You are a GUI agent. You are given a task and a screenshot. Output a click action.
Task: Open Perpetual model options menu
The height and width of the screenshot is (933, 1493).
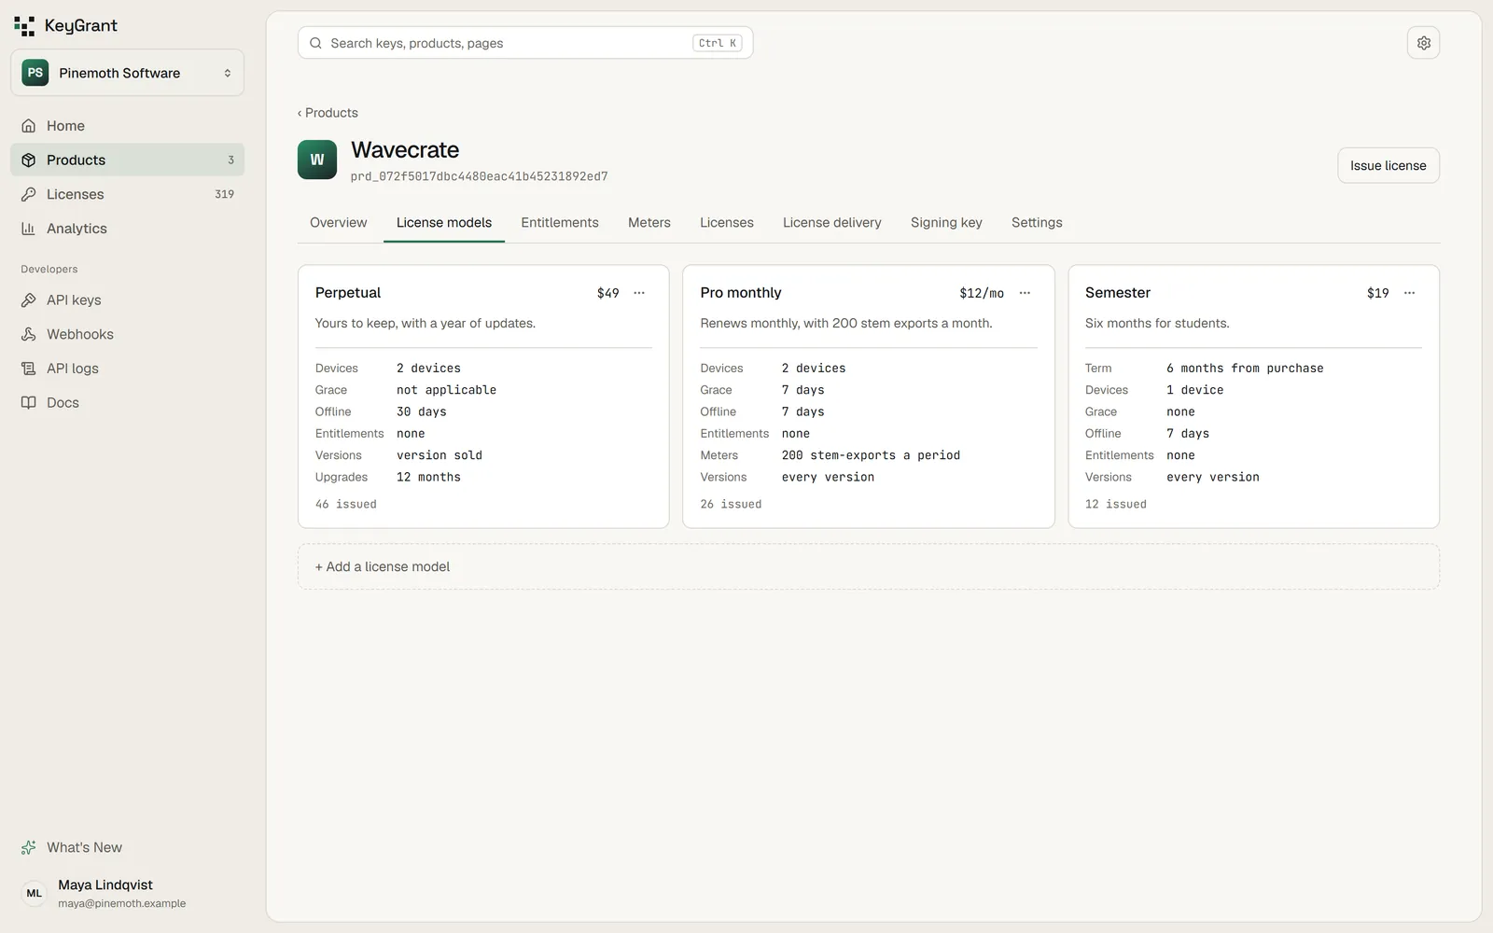639,293
